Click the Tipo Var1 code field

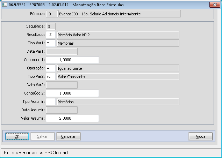click(x=51, y=43)
